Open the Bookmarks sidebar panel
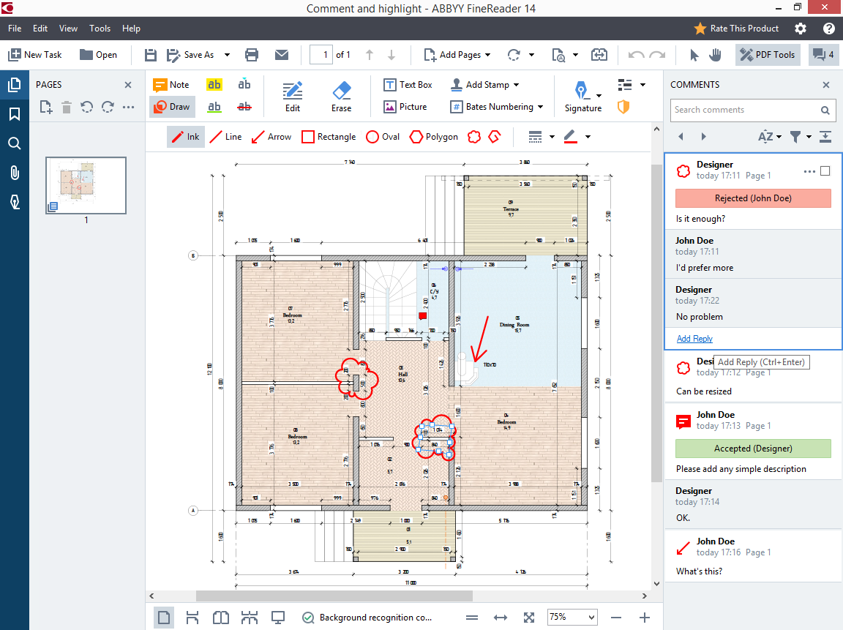This screenshot has width=843, height=630. (15, 114)
